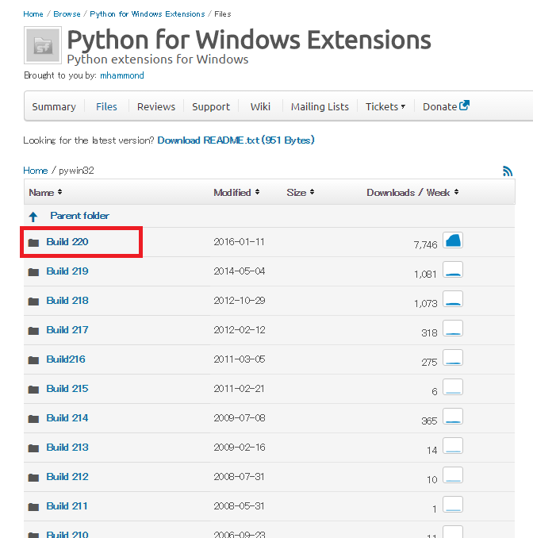Click the Parent folder up arrow icon
This screenshot has width=533, height=538.
point(33,217)
